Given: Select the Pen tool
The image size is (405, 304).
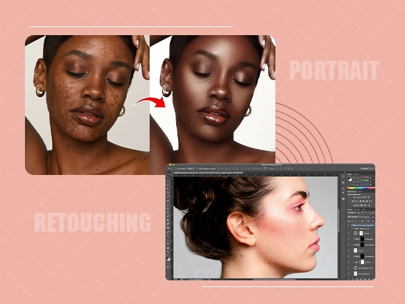Looking at the screenshot, I should [x=168, y=232].
